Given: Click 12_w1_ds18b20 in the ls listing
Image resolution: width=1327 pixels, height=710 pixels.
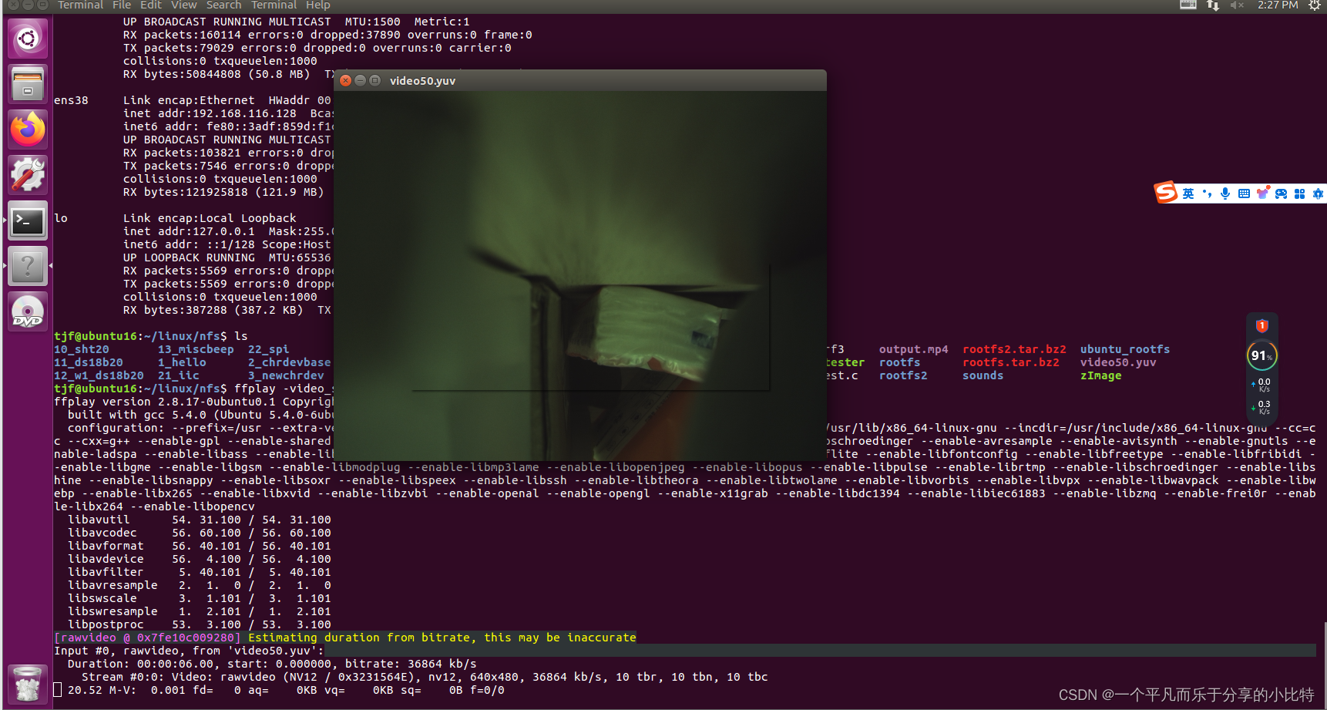Looking at the screenshot, I should click(99, 375).
